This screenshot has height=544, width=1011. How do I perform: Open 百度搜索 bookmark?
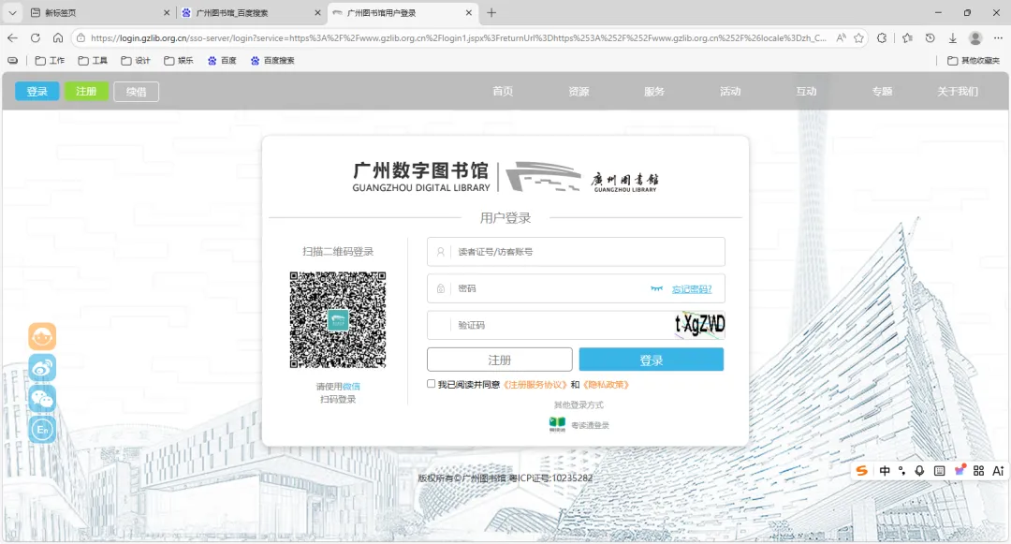pyautogui.click(x=272, y=61)
